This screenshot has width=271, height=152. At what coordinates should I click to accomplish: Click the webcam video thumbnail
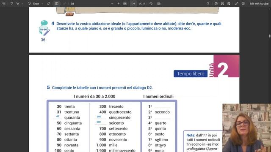[x=246, y=128]
